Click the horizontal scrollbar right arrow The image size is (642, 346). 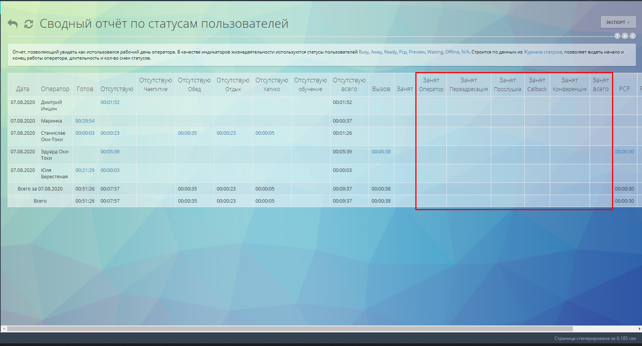coord(639,329)
